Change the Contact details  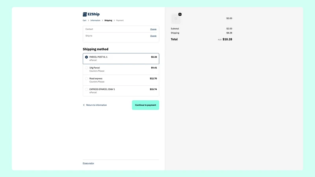pyautogui.click(x=153, y=29)
